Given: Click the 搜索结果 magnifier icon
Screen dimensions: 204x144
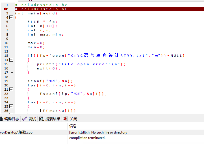Looking at the screenshot, I should pos(41,119).
